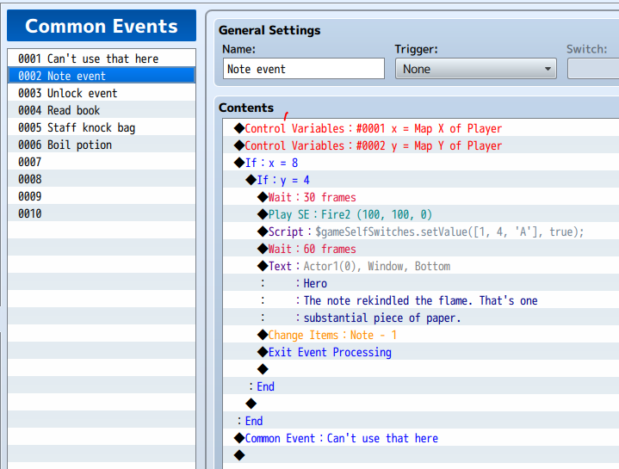Select the 'Exit Event Processing' command
The image size is (619, 469).
pos(330,352)
